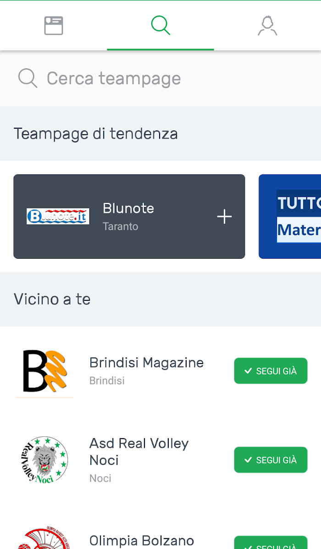This screenshot has height=549, width=321.
Task: Open the news feed tab icon
Action: coord(54,26)
